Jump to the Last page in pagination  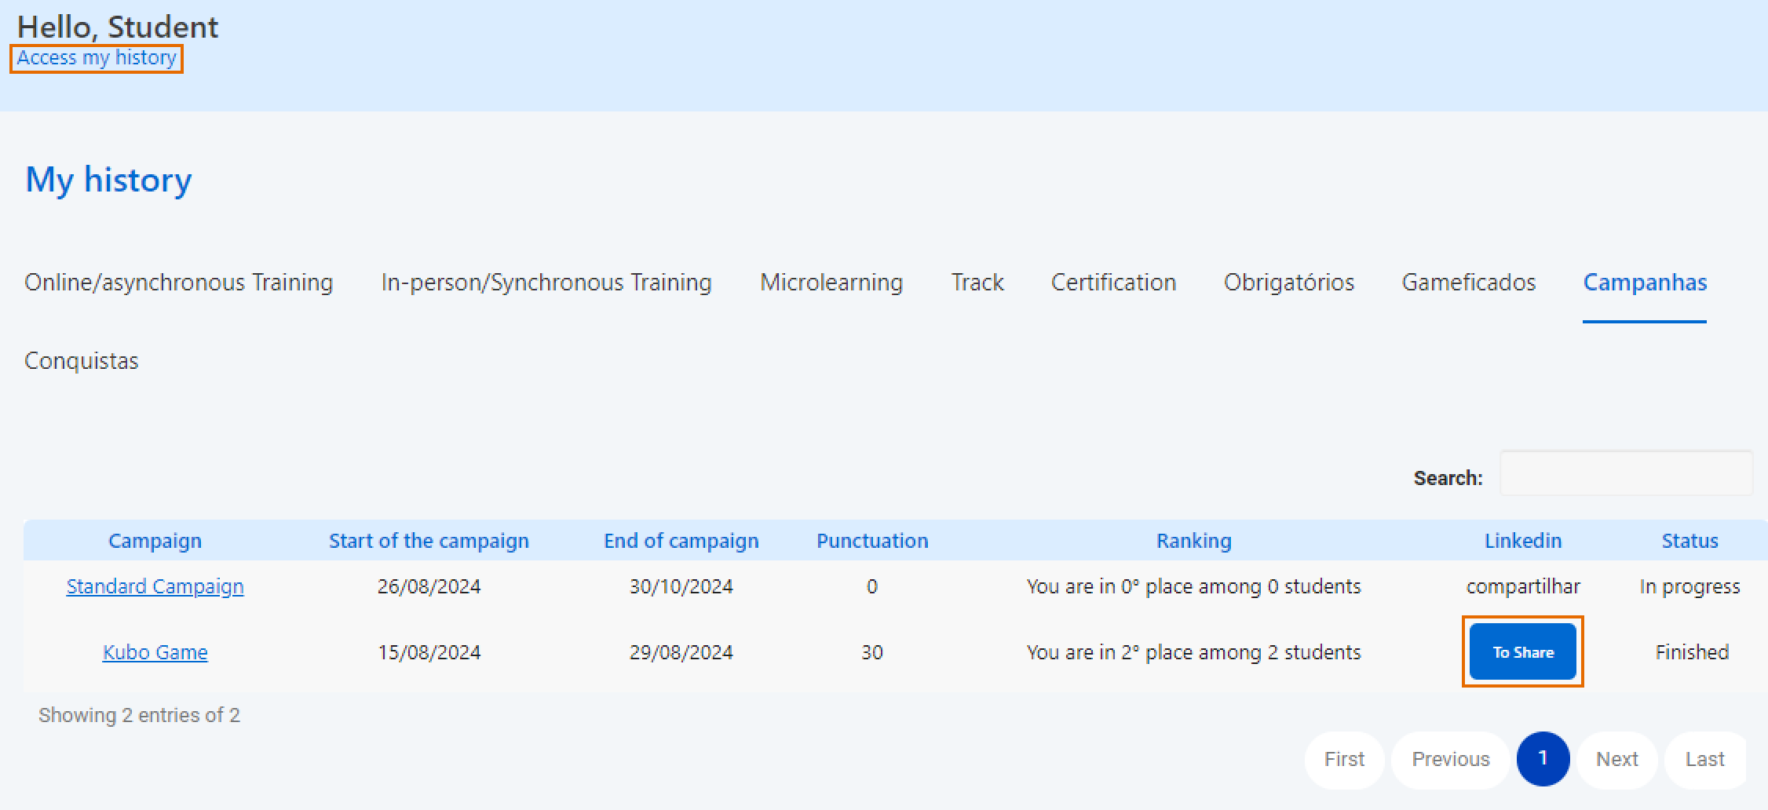pyautogui.click(x=1704, y=759)
